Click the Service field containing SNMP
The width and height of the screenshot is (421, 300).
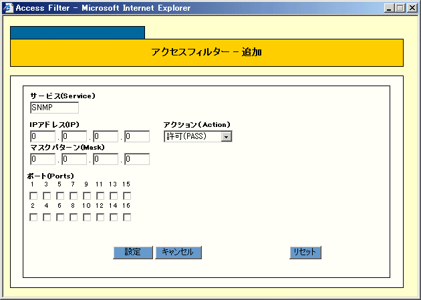coord(54,108)
